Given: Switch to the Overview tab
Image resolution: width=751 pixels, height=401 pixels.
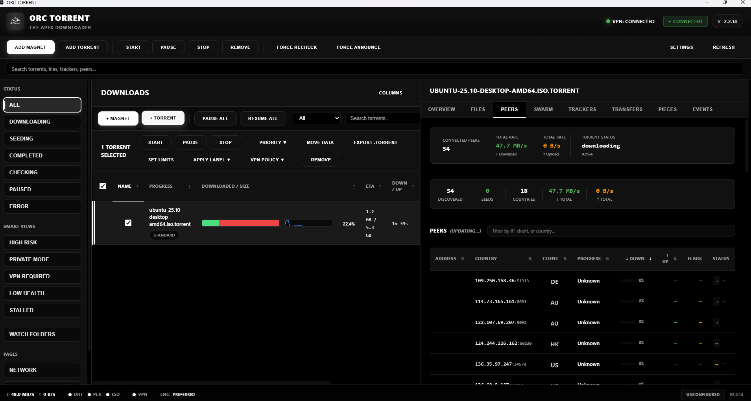Looking at the screenshot, I should [441, 109].
